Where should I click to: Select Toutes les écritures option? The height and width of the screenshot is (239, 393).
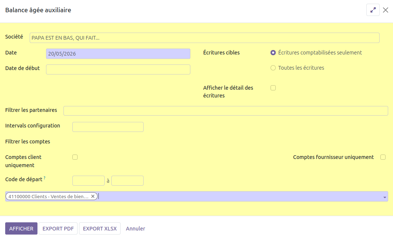(273, 68)
